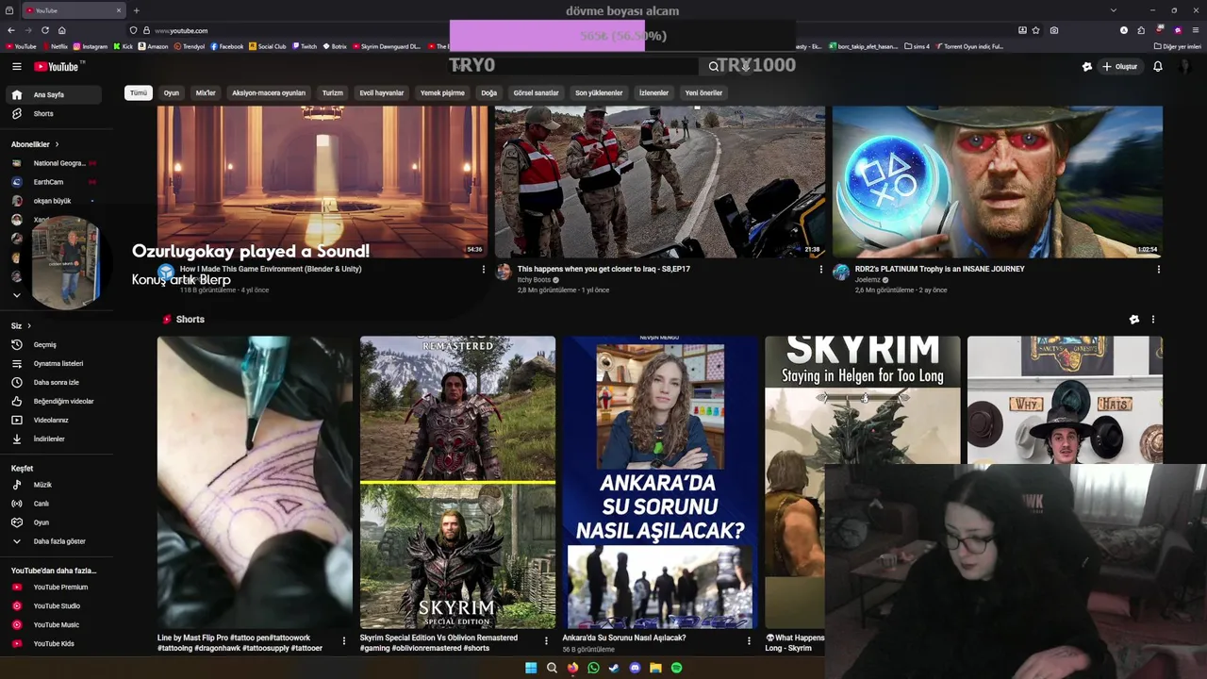Open options menu for RDR2 Platinum video
Image resolution: width=1207 pixels, height=679 pixels.
pos(1158,269)
